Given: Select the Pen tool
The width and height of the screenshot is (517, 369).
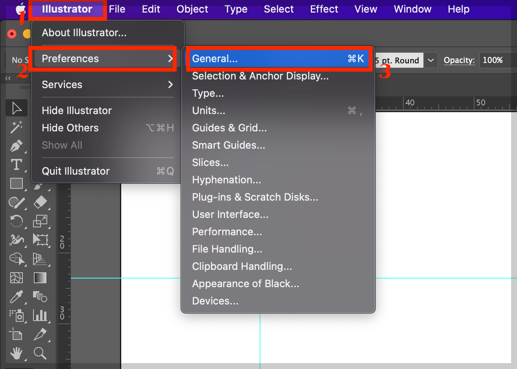Looking at the screenshot, I should click(17, 146).
